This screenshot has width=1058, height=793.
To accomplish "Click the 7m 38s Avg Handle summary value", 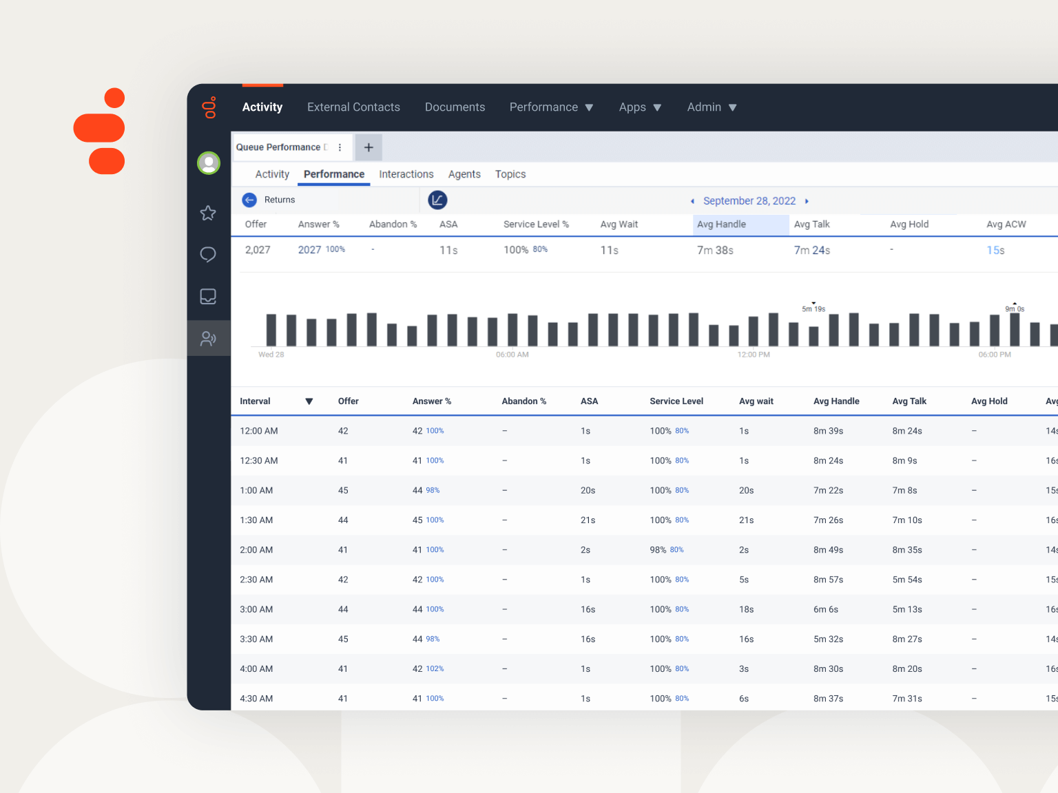I will [x=715, y=250].
